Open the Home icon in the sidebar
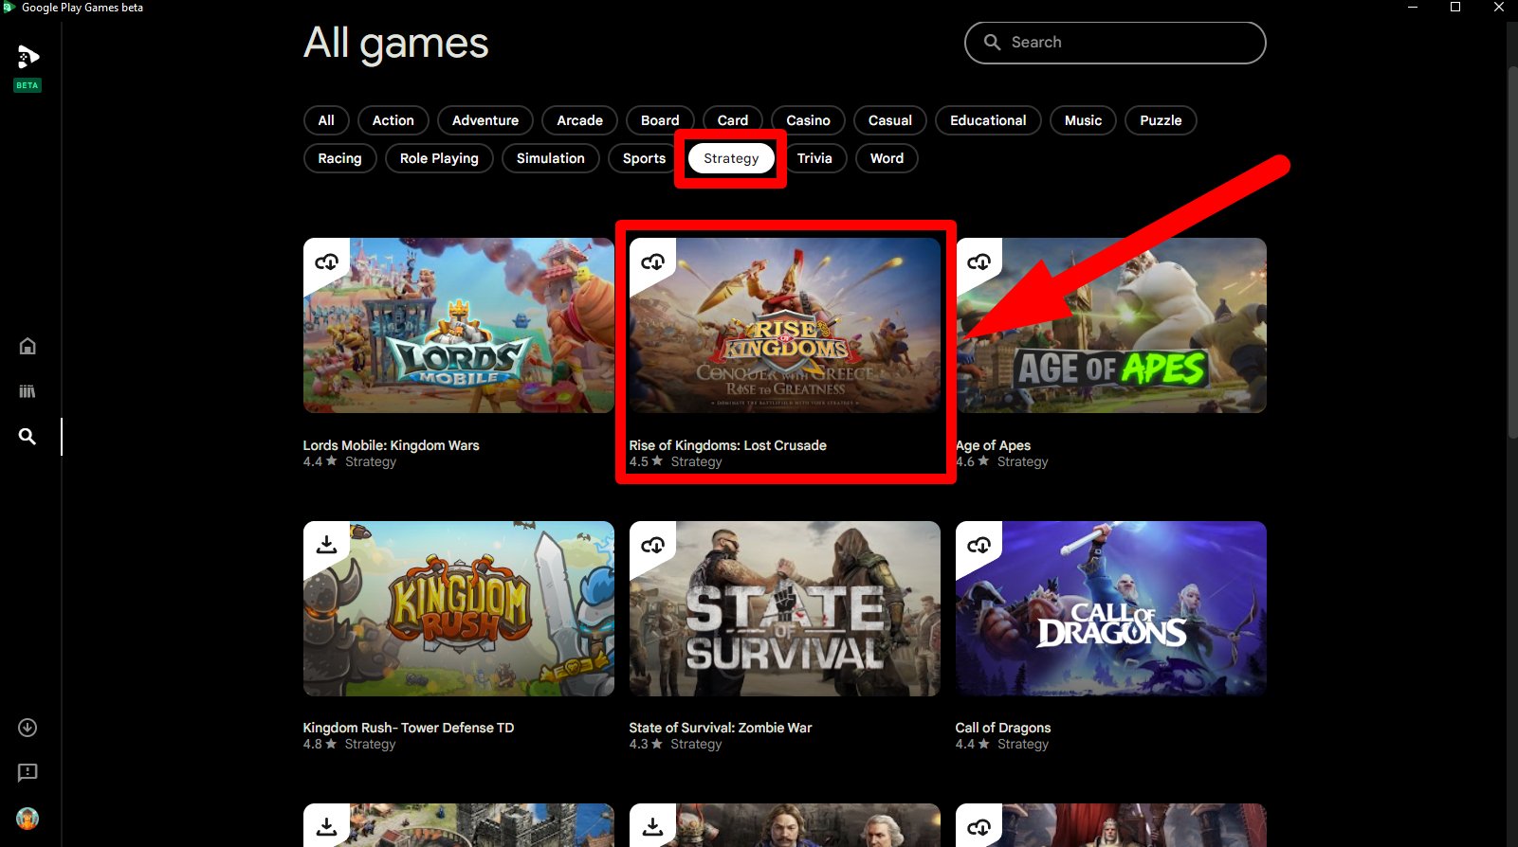 [27, 346]
